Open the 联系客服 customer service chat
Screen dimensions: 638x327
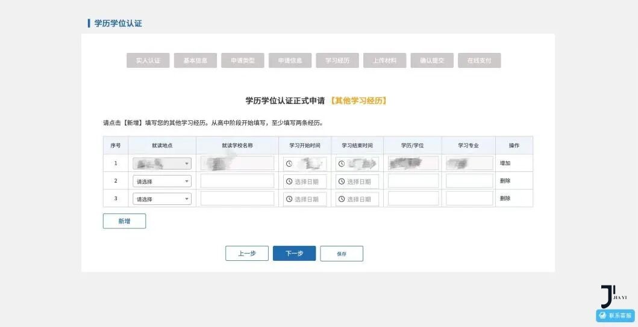click(x=615, y=316)
